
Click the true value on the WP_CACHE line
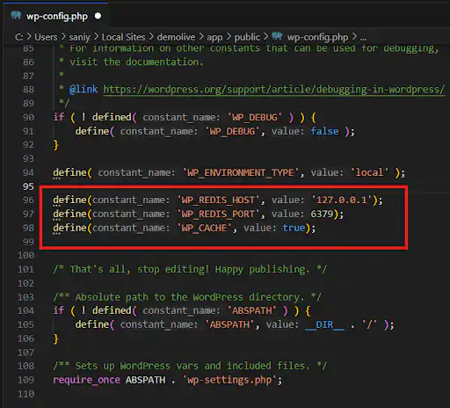tap(294, 228)
